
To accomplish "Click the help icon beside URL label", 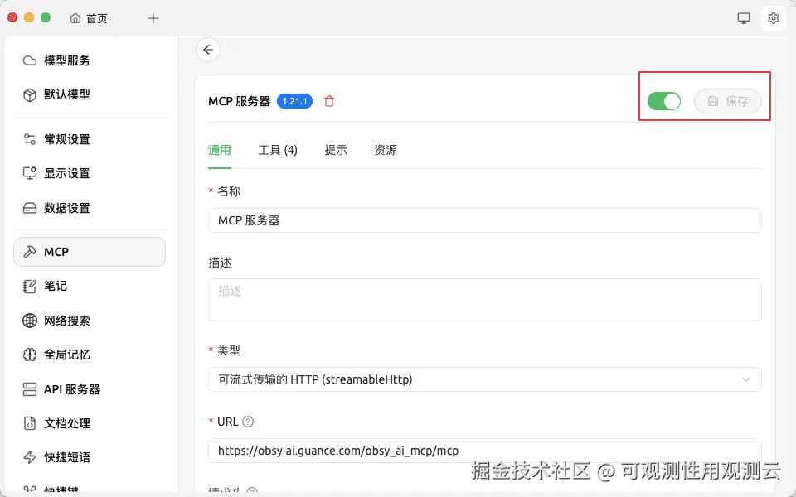I will (x=248, y=422).
